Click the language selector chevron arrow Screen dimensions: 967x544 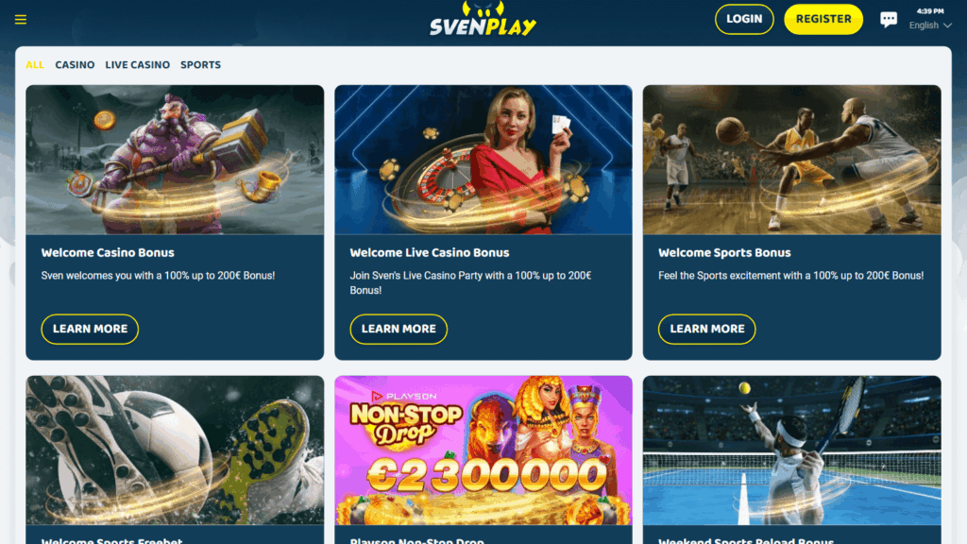click(947, 25)
